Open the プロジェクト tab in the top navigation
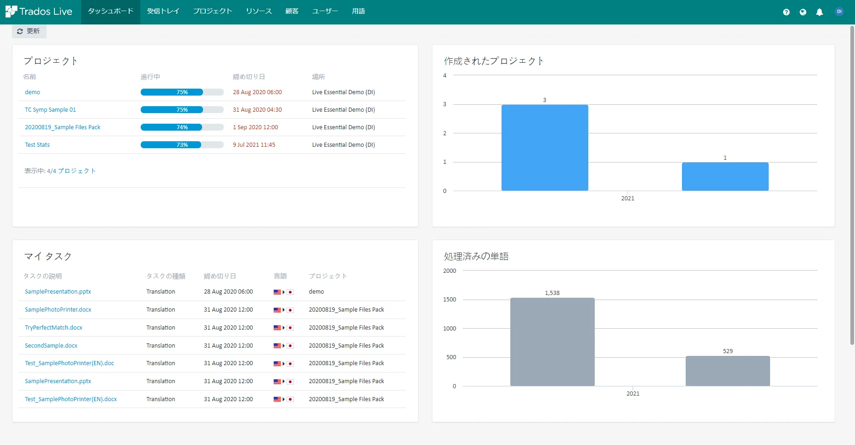Viewport: 855px width, 445px height. (213, 12)
